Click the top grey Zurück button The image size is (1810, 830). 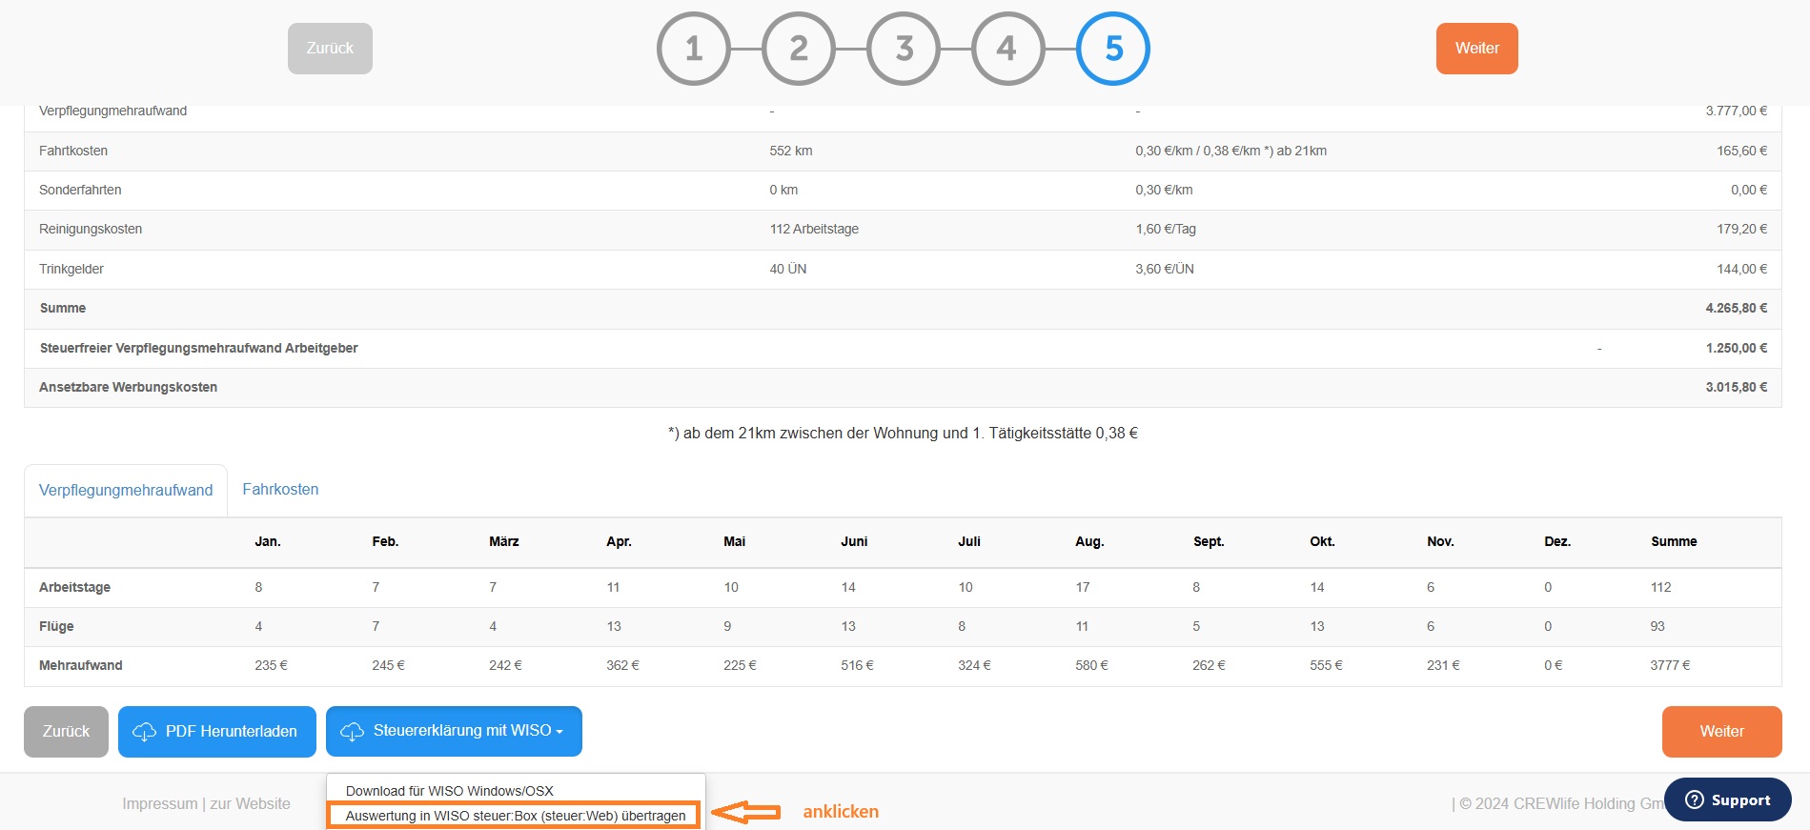(330, 49)
